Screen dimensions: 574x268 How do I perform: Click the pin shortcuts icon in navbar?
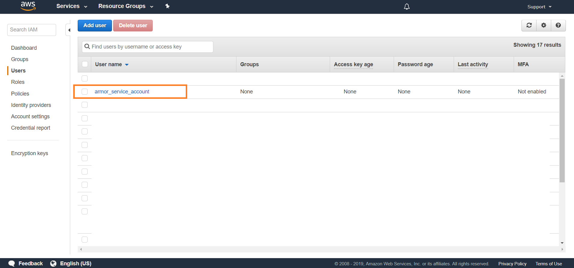pyautogui.click(x=167, y=6)
